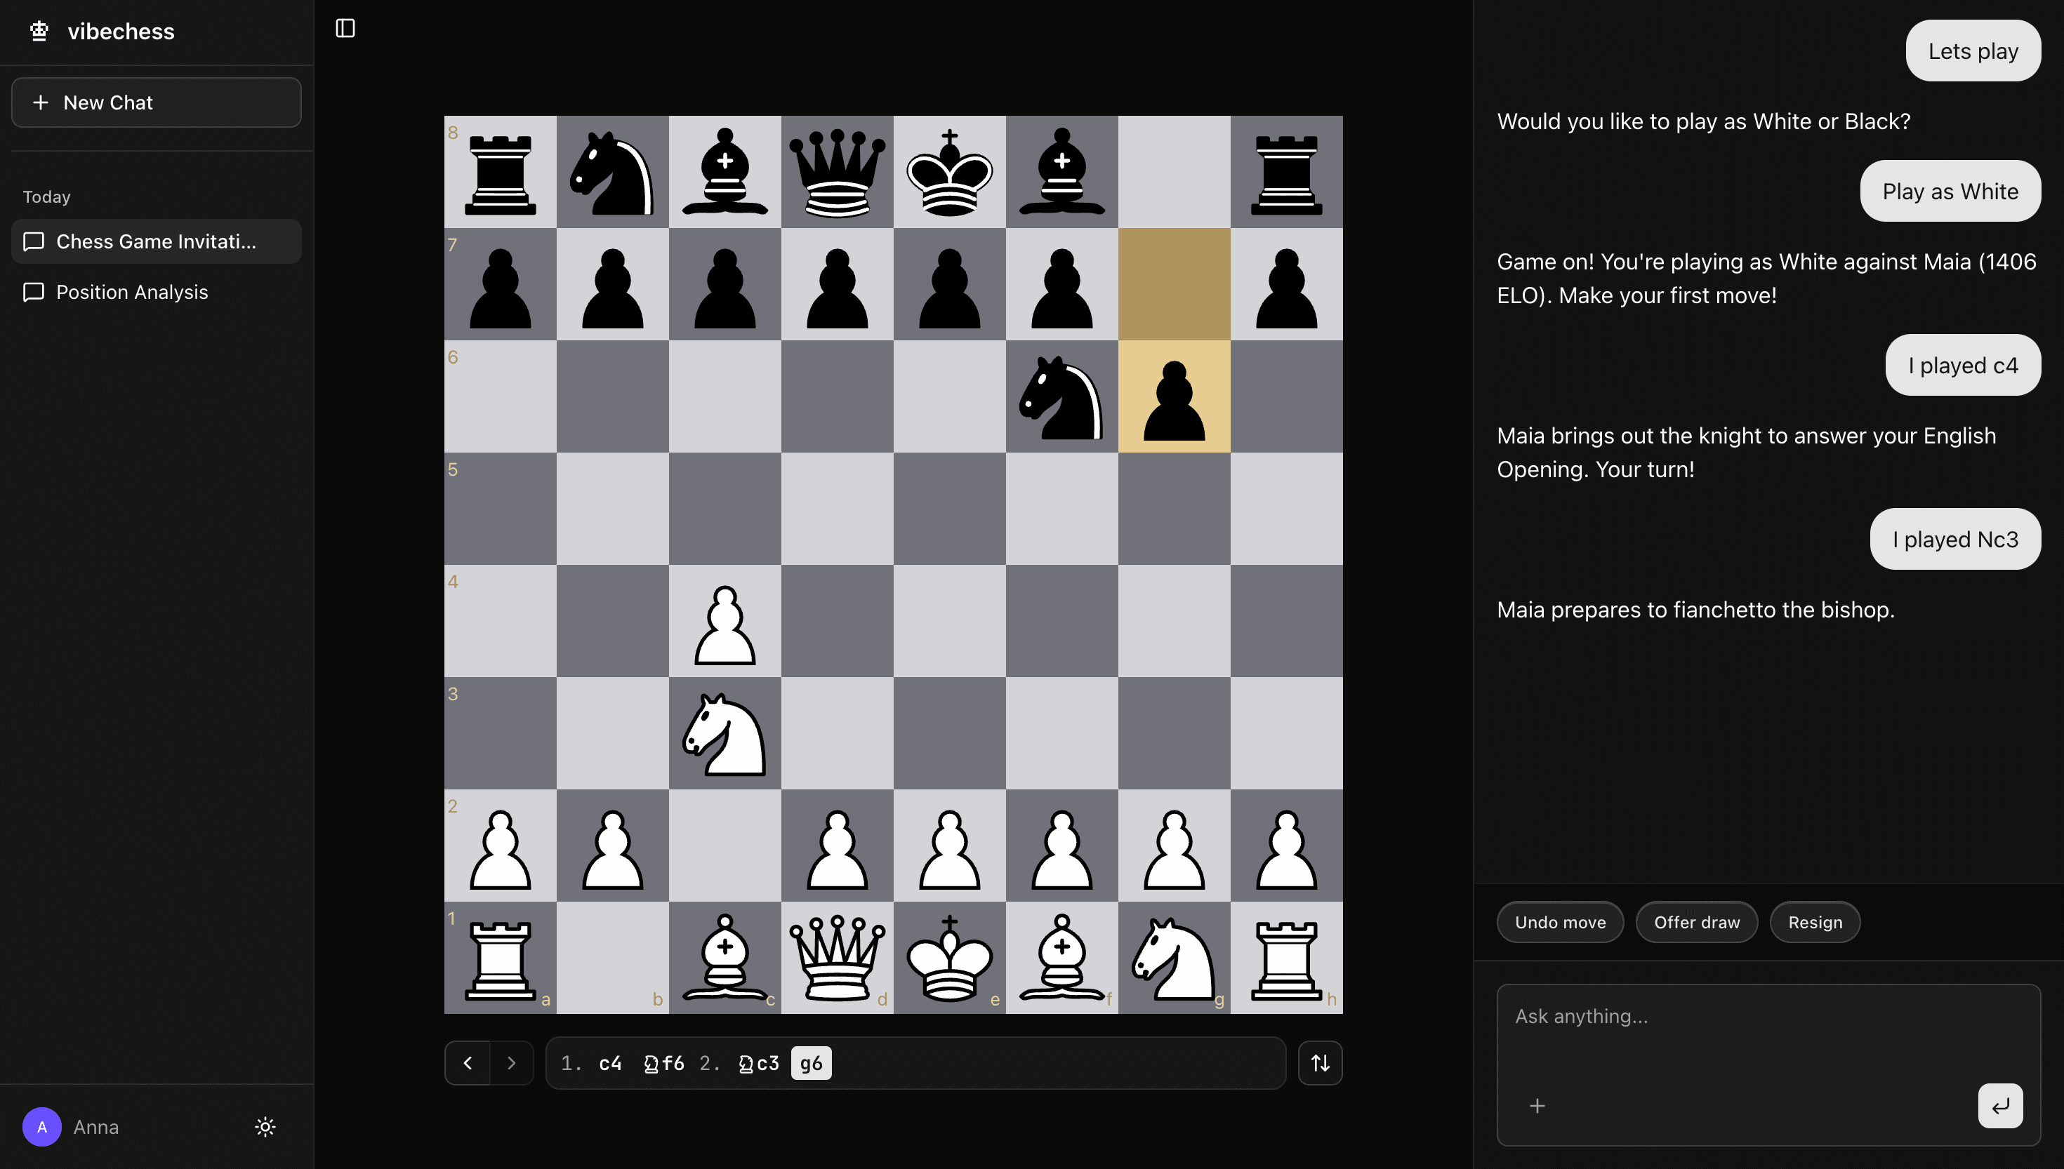Select the white knight on c3
The width and height of the screenshot is (2064, 1169).
tap(725, 734)
